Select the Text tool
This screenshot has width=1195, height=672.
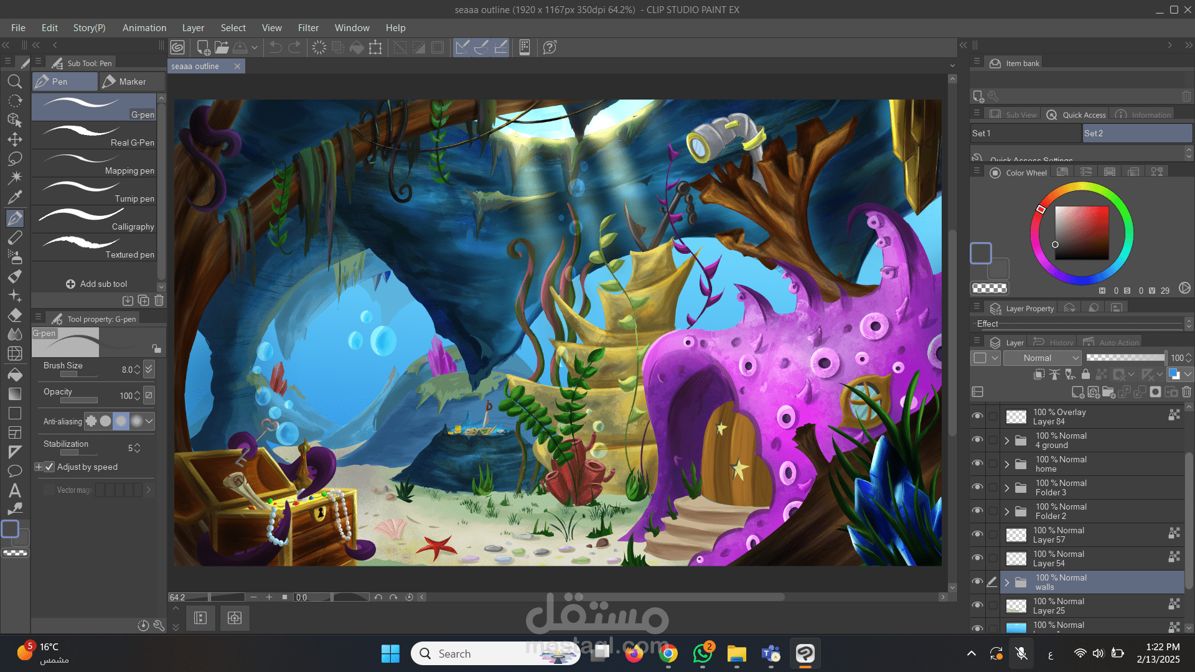[x=15, y=490]
